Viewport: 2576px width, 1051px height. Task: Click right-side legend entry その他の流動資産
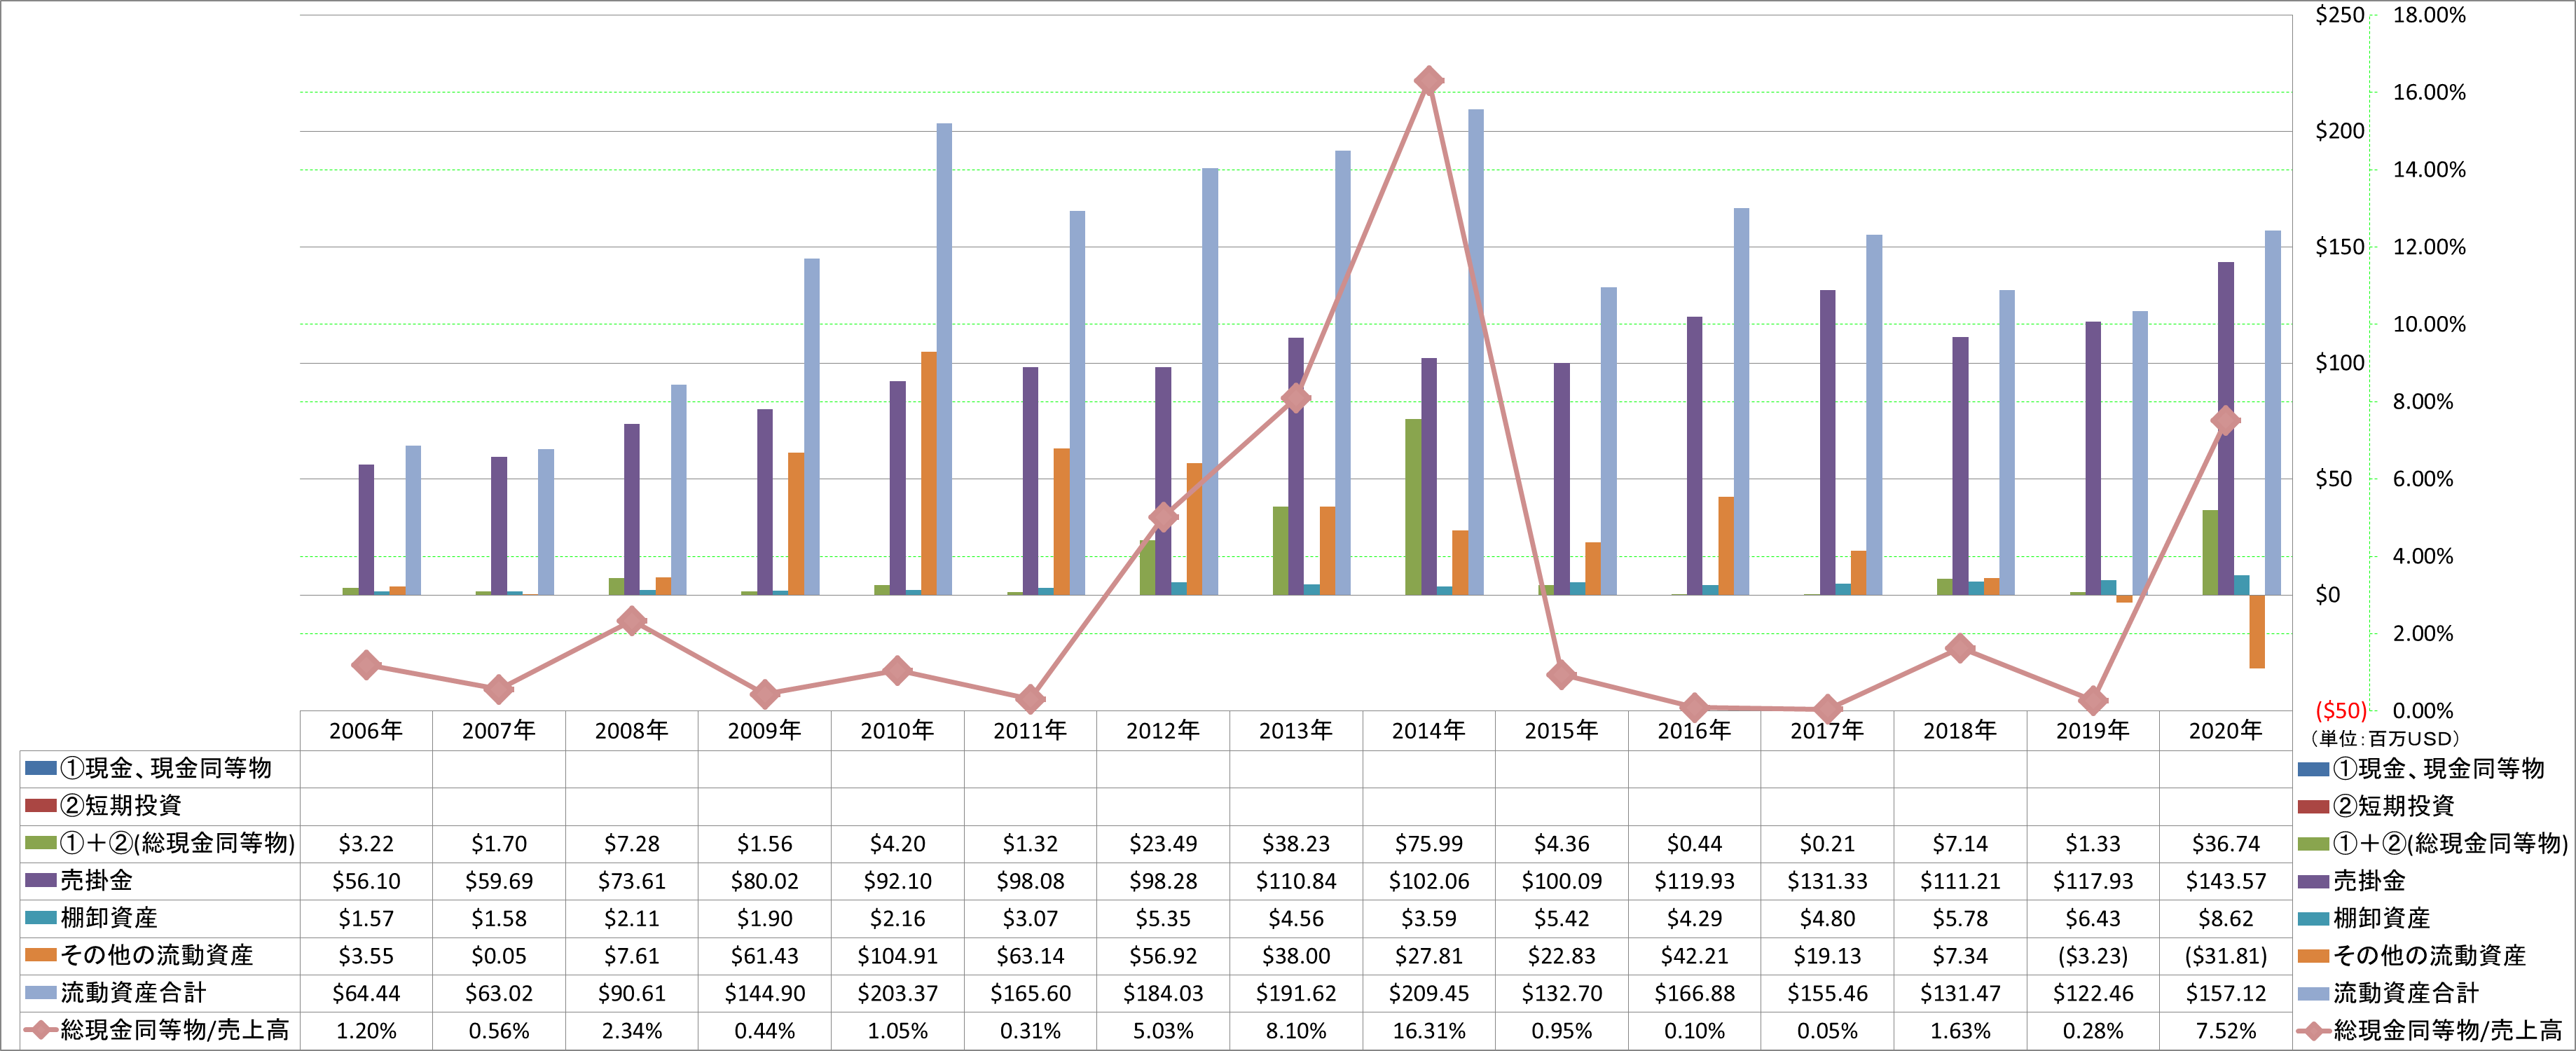tap(2412, 956)
